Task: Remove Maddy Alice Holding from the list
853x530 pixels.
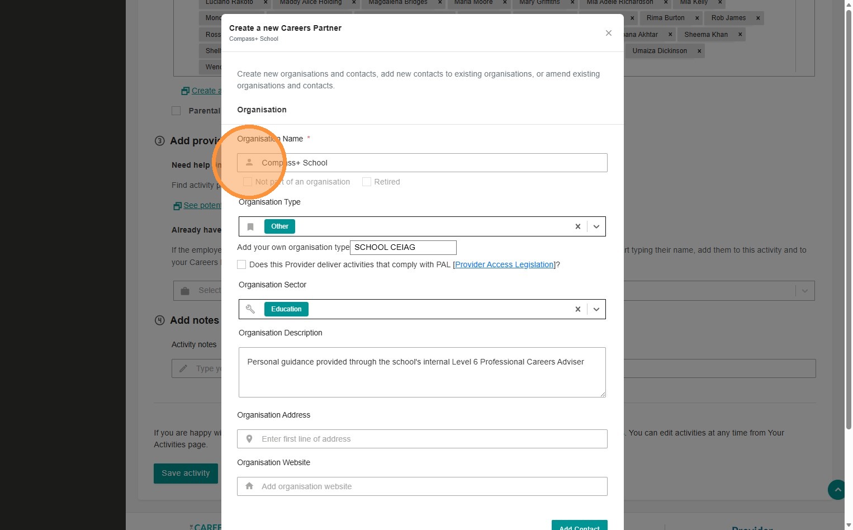Action: click(354, 2)
